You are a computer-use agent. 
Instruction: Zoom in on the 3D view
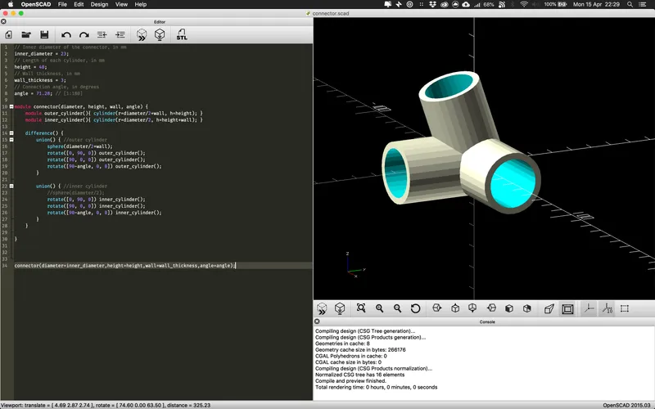(x=379, y=308)
